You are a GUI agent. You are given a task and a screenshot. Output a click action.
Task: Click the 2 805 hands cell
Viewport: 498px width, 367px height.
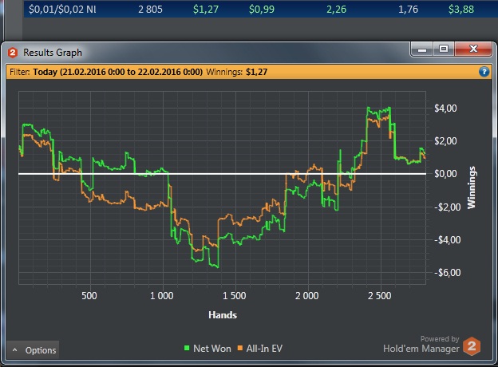click(x=150, y=10)
